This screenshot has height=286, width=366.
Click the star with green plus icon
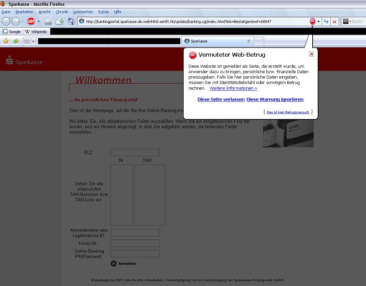coord(16,41)
